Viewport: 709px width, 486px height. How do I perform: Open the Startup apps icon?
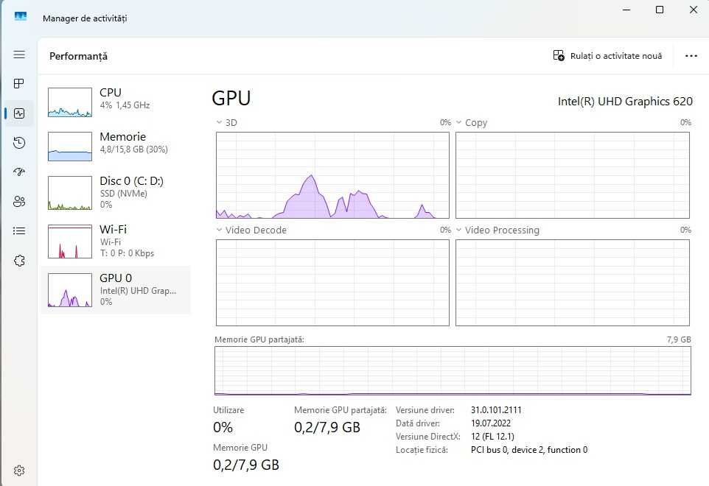click(19, 172)
